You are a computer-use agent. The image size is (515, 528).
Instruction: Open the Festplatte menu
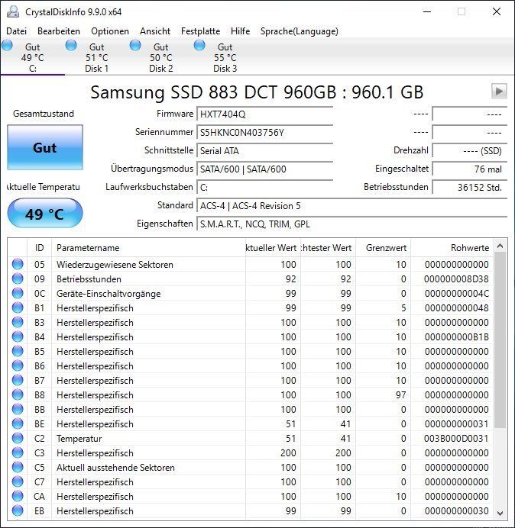(200, 31)
